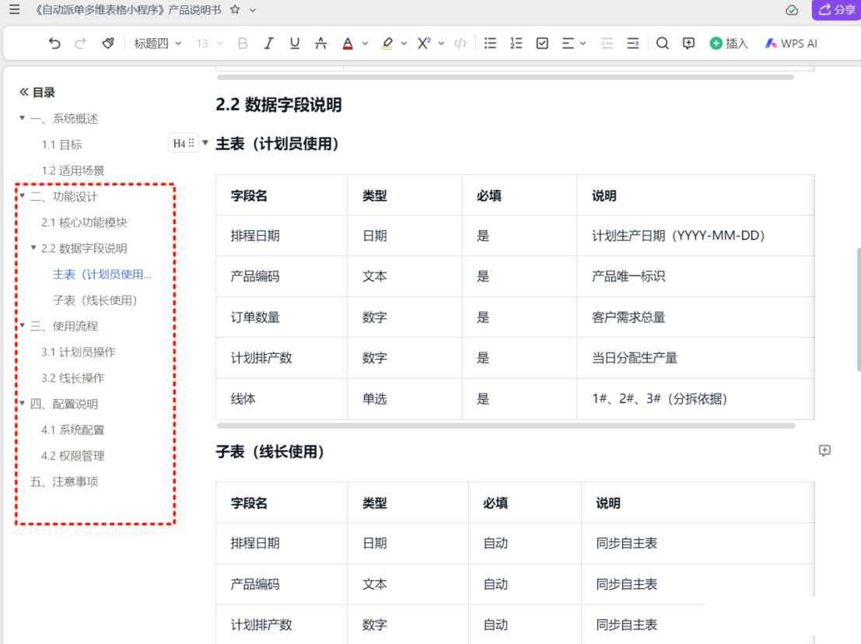Undo the last action
This screenshot has width=861, height=644.
54,44
